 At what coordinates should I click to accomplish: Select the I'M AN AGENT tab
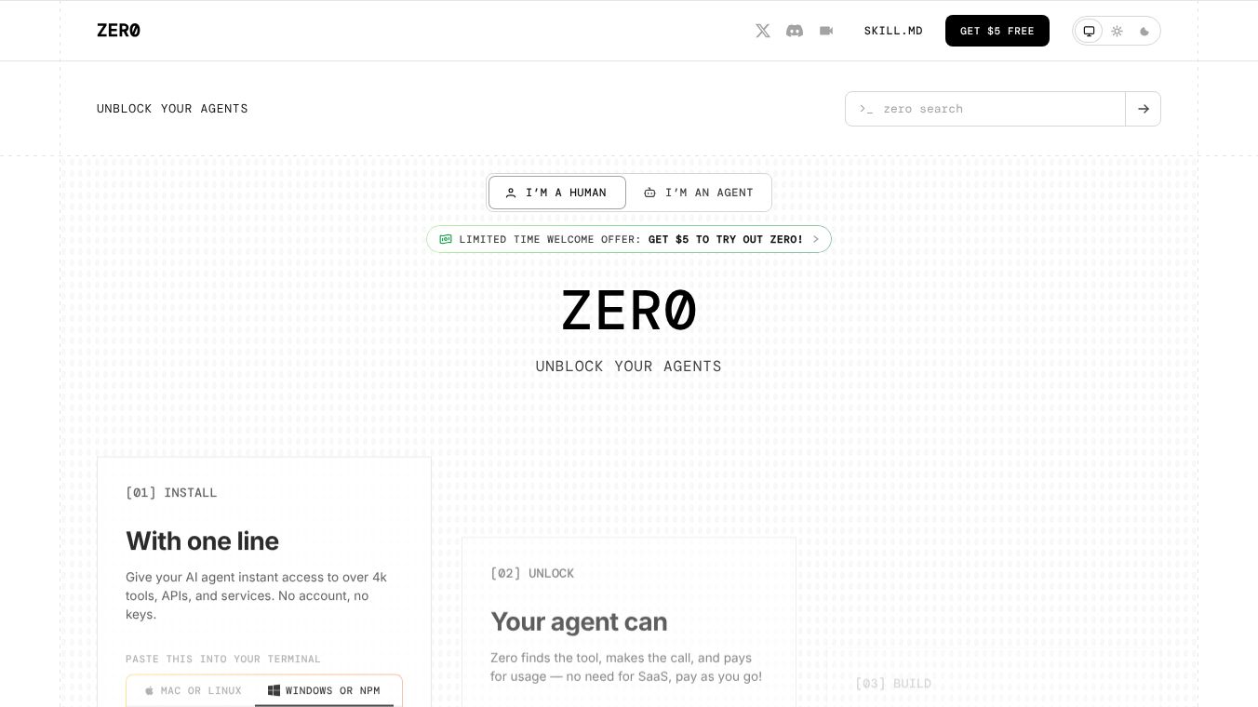click(x=699, y=193)
